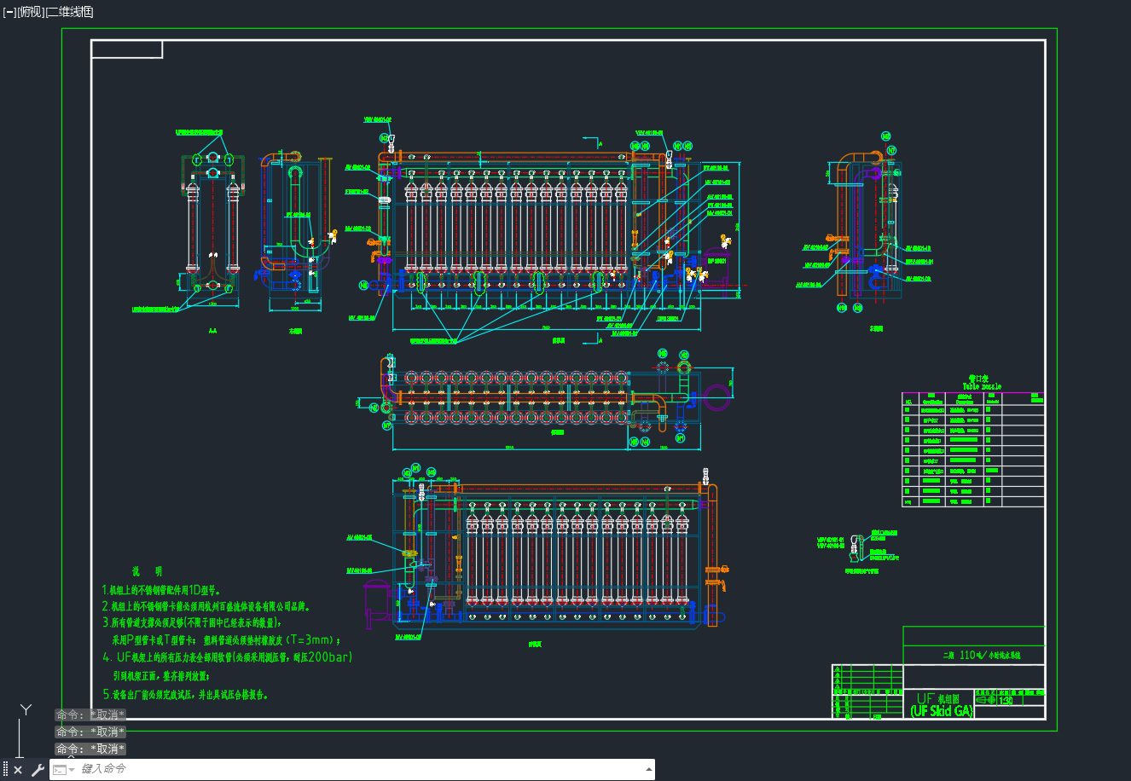Close the command line window with X
The width and height of the screenshot is (1131, 781).
18,770
